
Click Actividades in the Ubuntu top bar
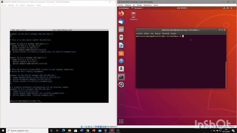[x=124, y=8]
